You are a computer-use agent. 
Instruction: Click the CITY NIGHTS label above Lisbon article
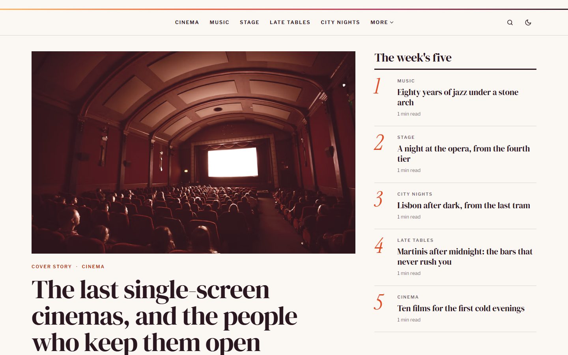click(x=415, y=194)
